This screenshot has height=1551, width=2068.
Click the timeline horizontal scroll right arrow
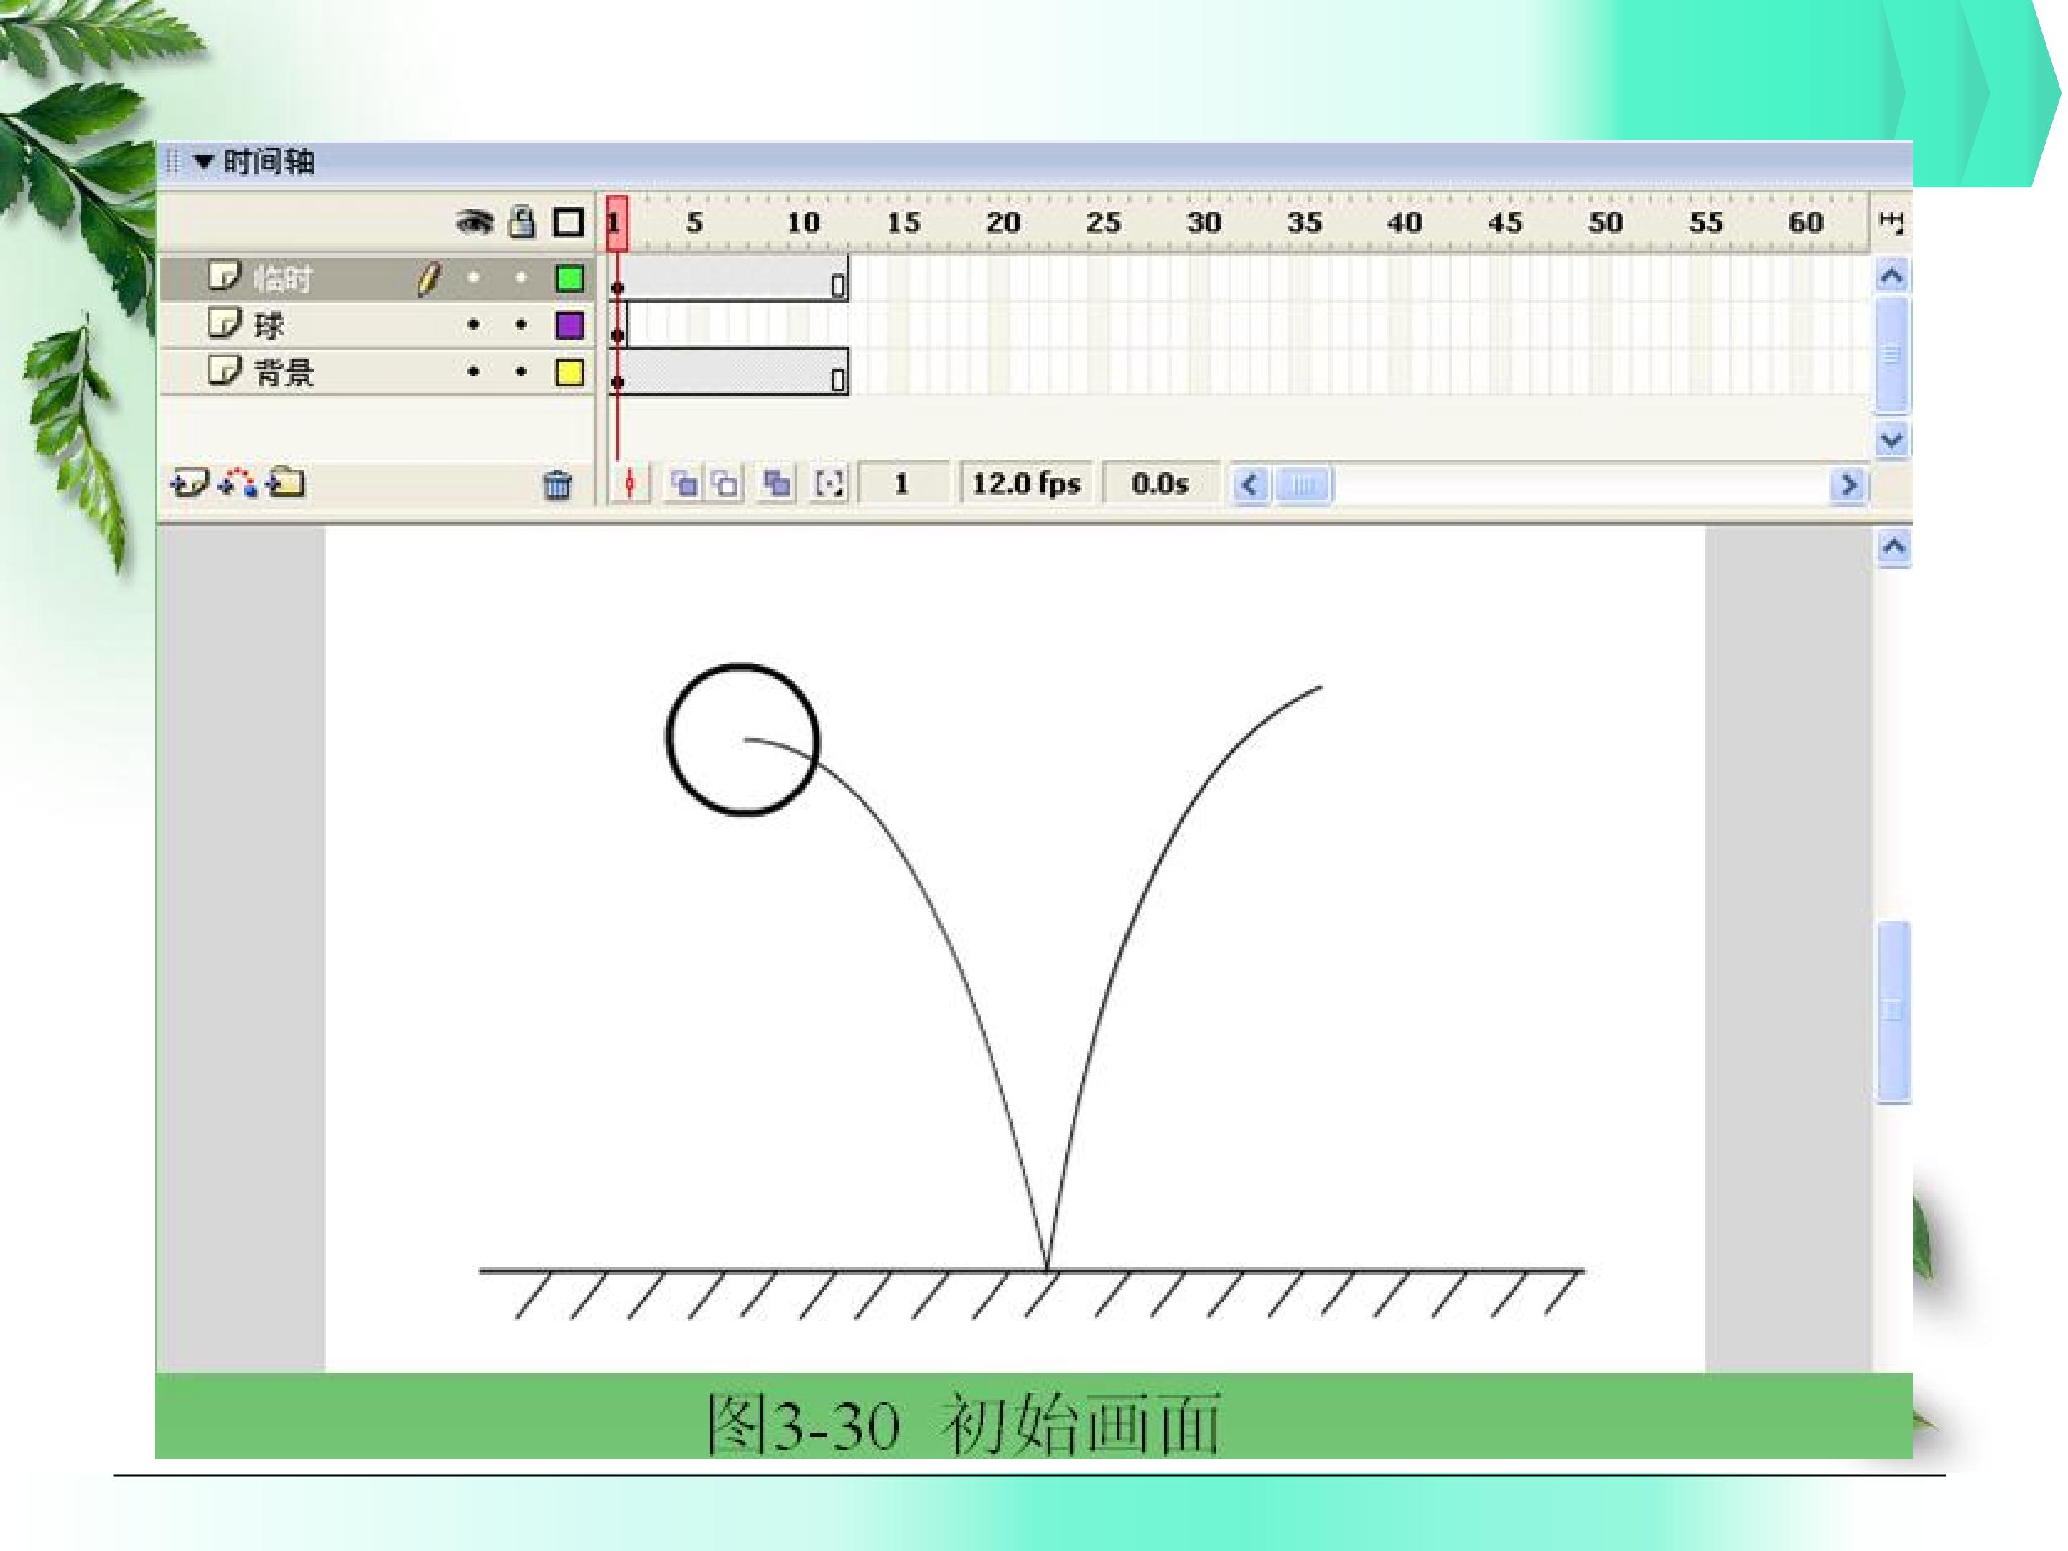tap(1848, 484)
